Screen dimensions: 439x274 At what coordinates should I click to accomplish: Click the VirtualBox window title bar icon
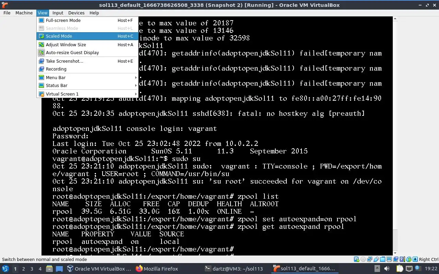pyautogui.click(x=4, y=5)
